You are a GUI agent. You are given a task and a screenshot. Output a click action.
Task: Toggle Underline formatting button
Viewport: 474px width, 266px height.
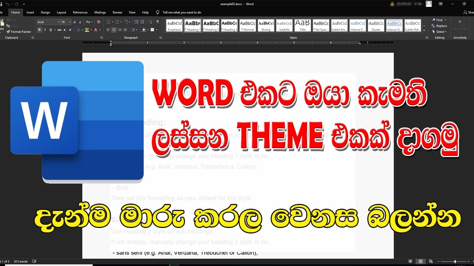point(51,30)
